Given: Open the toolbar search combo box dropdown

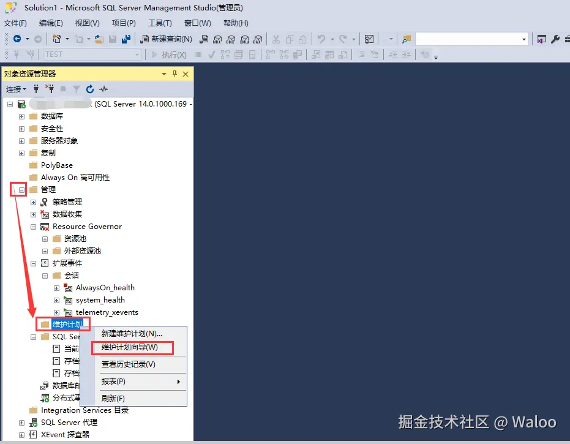Looking at the screenshot, I should pyautogui.click(x=524, y=39).
